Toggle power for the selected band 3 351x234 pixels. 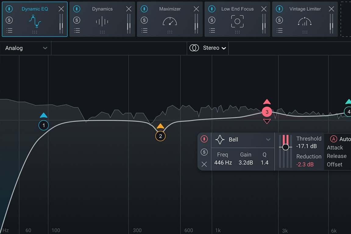[204, 139]
